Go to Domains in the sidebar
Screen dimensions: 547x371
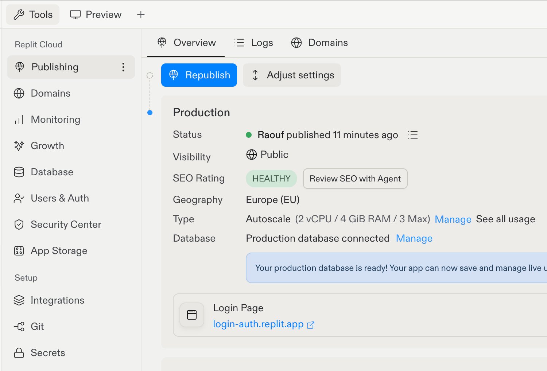[71, 93]
